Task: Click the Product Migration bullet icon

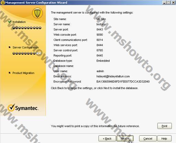Action: coord(10,73)
